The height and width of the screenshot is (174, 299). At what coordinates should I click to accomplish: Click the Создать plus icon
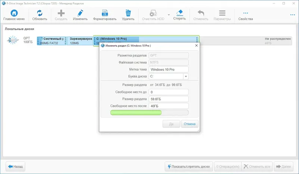(x=61, y=13)
